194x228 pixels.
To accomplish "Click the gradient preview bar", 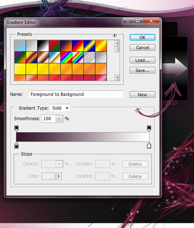I will 83,137.
